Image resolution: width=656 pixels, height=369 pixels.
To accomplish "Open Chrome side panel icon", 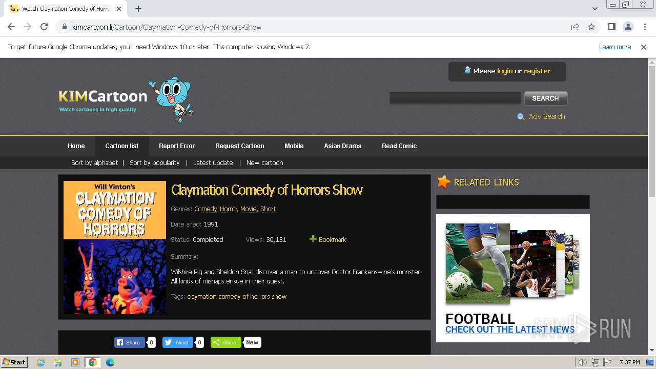I will [611, 27].
